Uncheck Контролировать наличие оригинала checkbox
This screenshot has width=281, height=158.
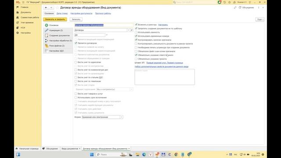[136, 40]
